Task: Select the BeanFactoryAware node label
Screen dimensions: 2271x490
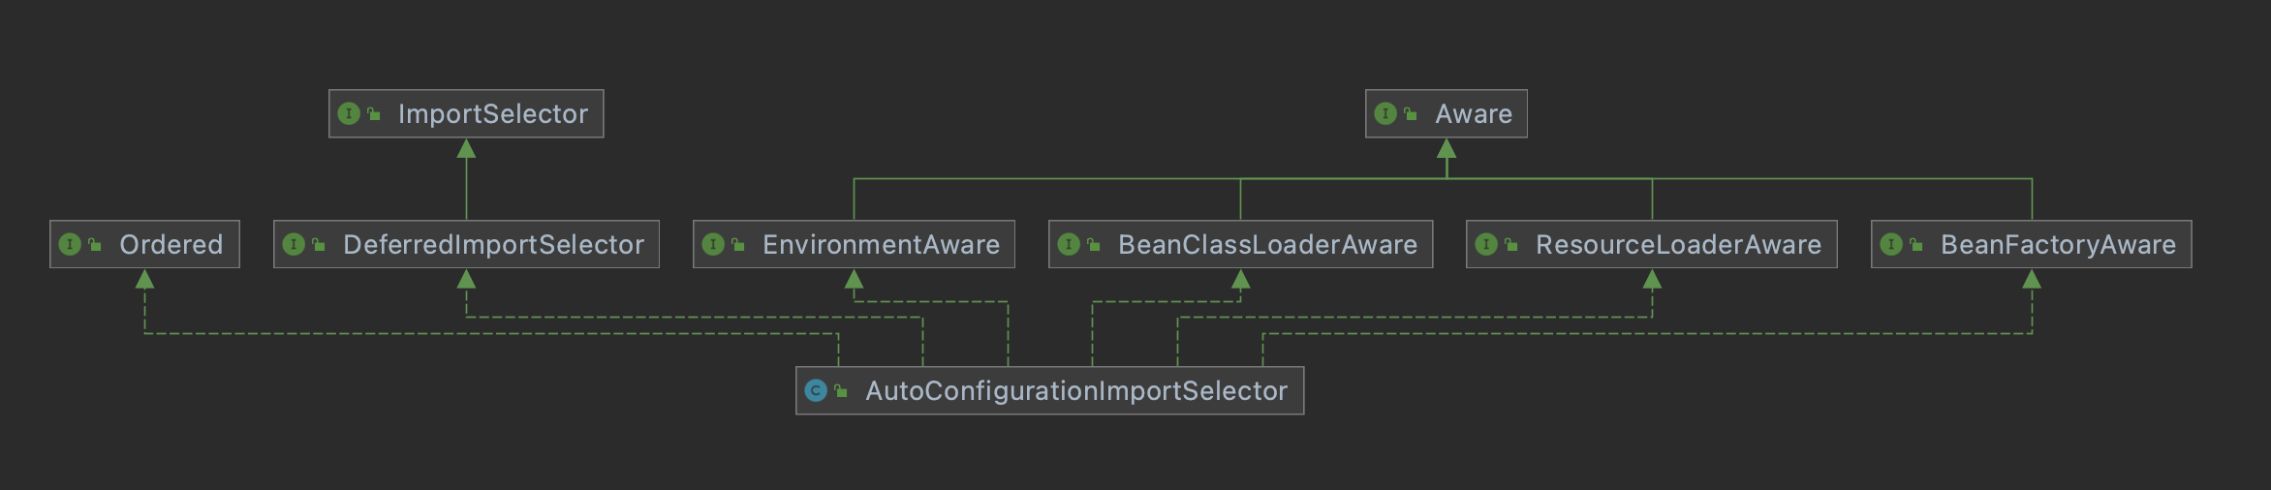Action: [x=2058, y=245]
